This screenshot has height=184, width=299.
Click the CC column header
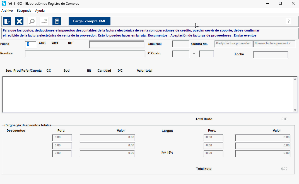[x=49, y=71]
